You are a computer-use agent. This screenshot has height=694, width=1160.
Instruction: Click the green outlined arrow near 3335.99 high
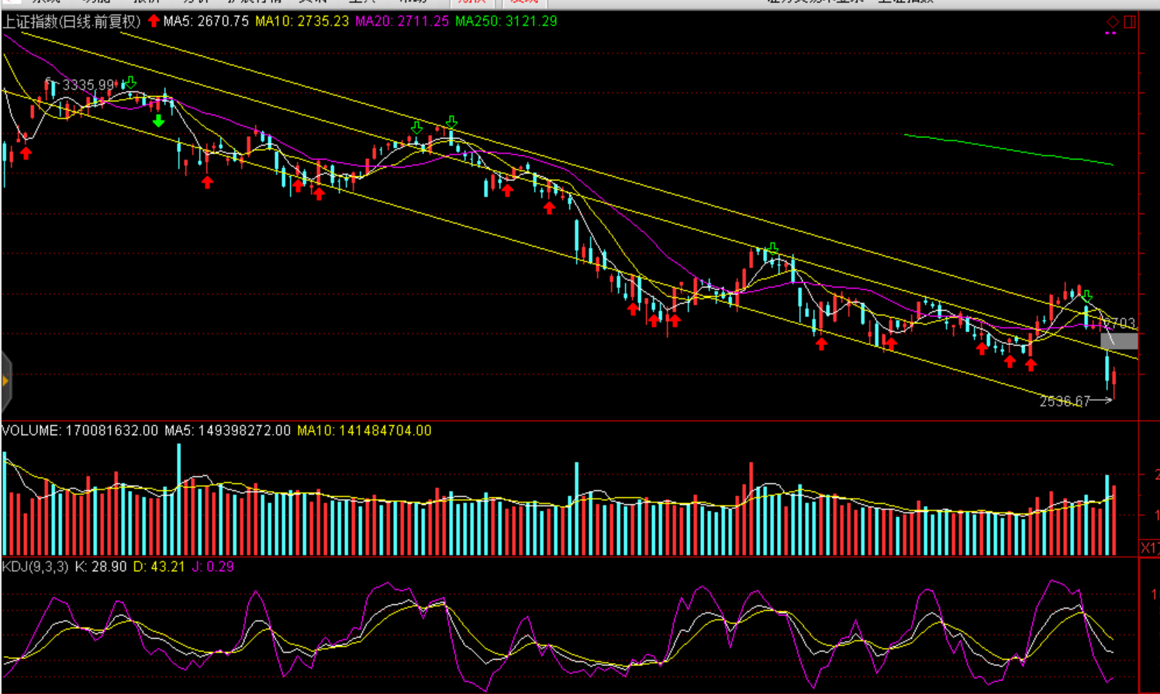[x=131, y=82]
